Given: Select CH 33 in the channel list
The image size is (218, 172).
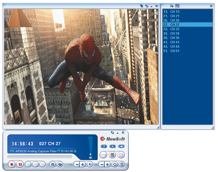Looking at the screenshot, I should pos(175,29).
